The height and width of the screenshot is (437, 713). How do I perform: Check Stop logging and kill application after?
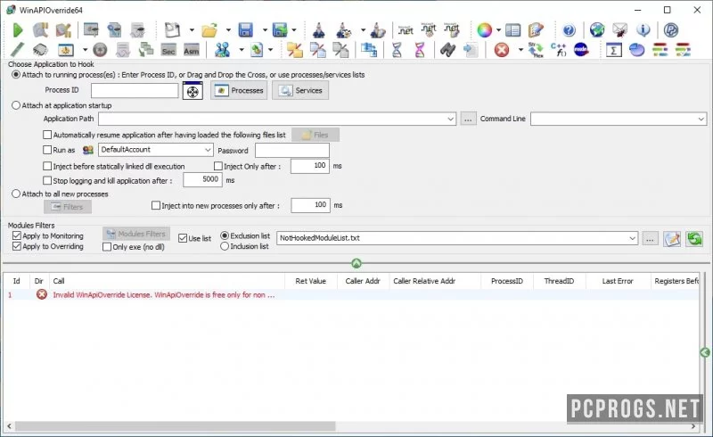47,180
